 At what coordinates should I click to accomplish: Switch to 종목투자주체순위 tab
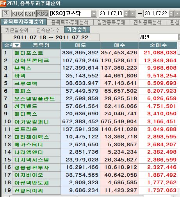[x=23, y=22]
